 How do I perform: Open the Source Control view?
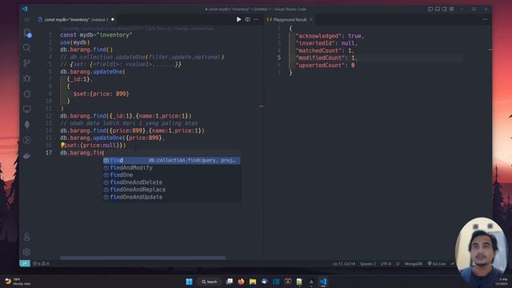coord(26,63)
